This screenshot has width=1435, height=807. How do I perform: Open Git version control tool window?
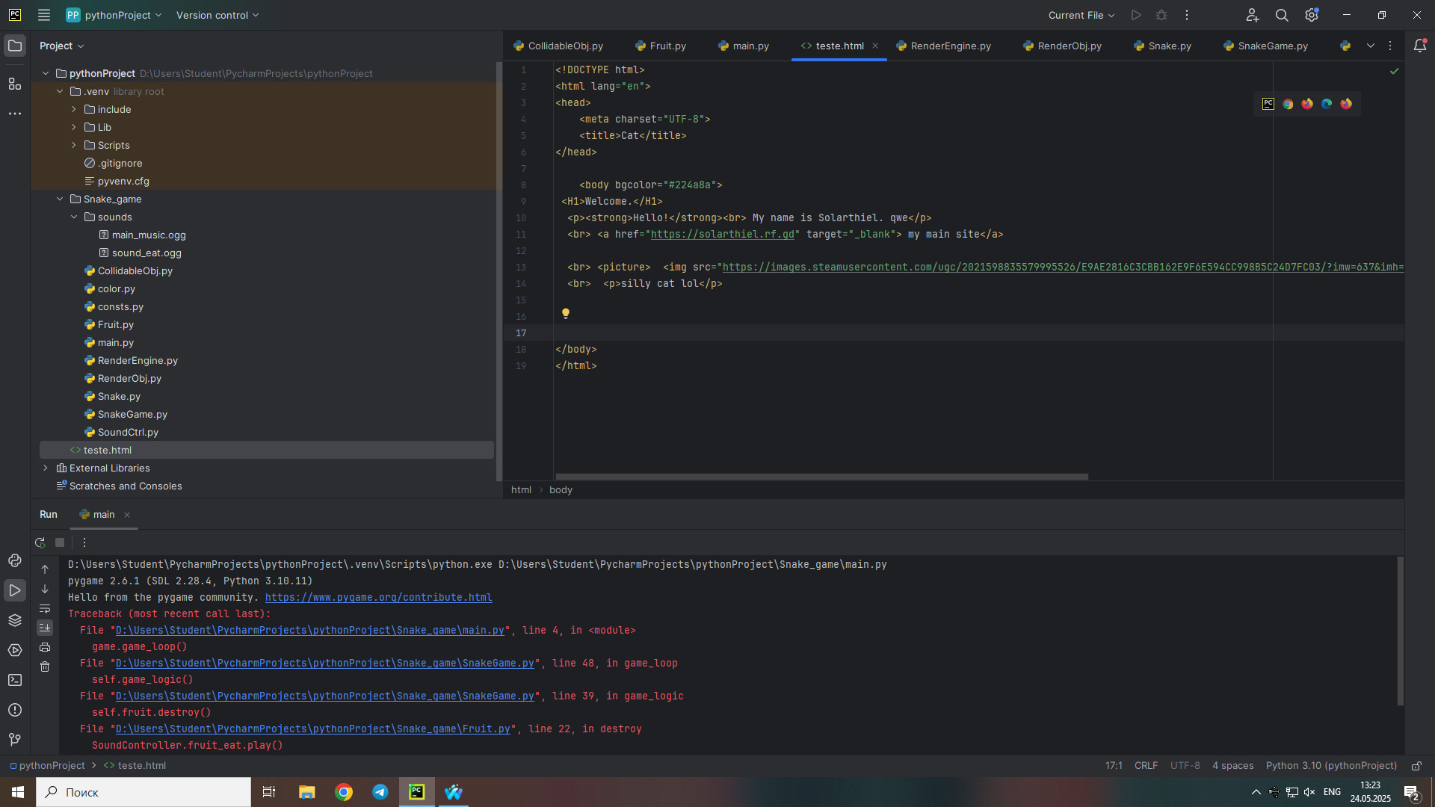coord(14,740)
